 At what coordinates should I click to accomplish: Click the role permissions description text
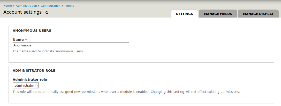(126, 92)
